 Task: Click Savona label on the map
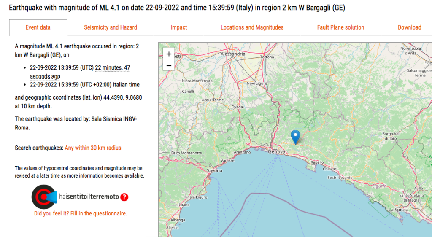pyautogui.click(x=214, y=170)
